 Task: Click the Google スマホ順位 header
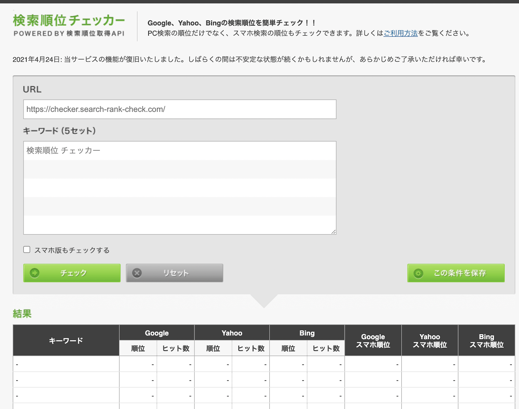(373, 341)
